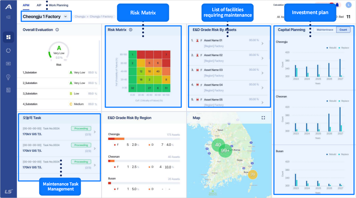356x198 pixels.
Task: Click the red risk matrix cell with 7
Action: [166, 54]
